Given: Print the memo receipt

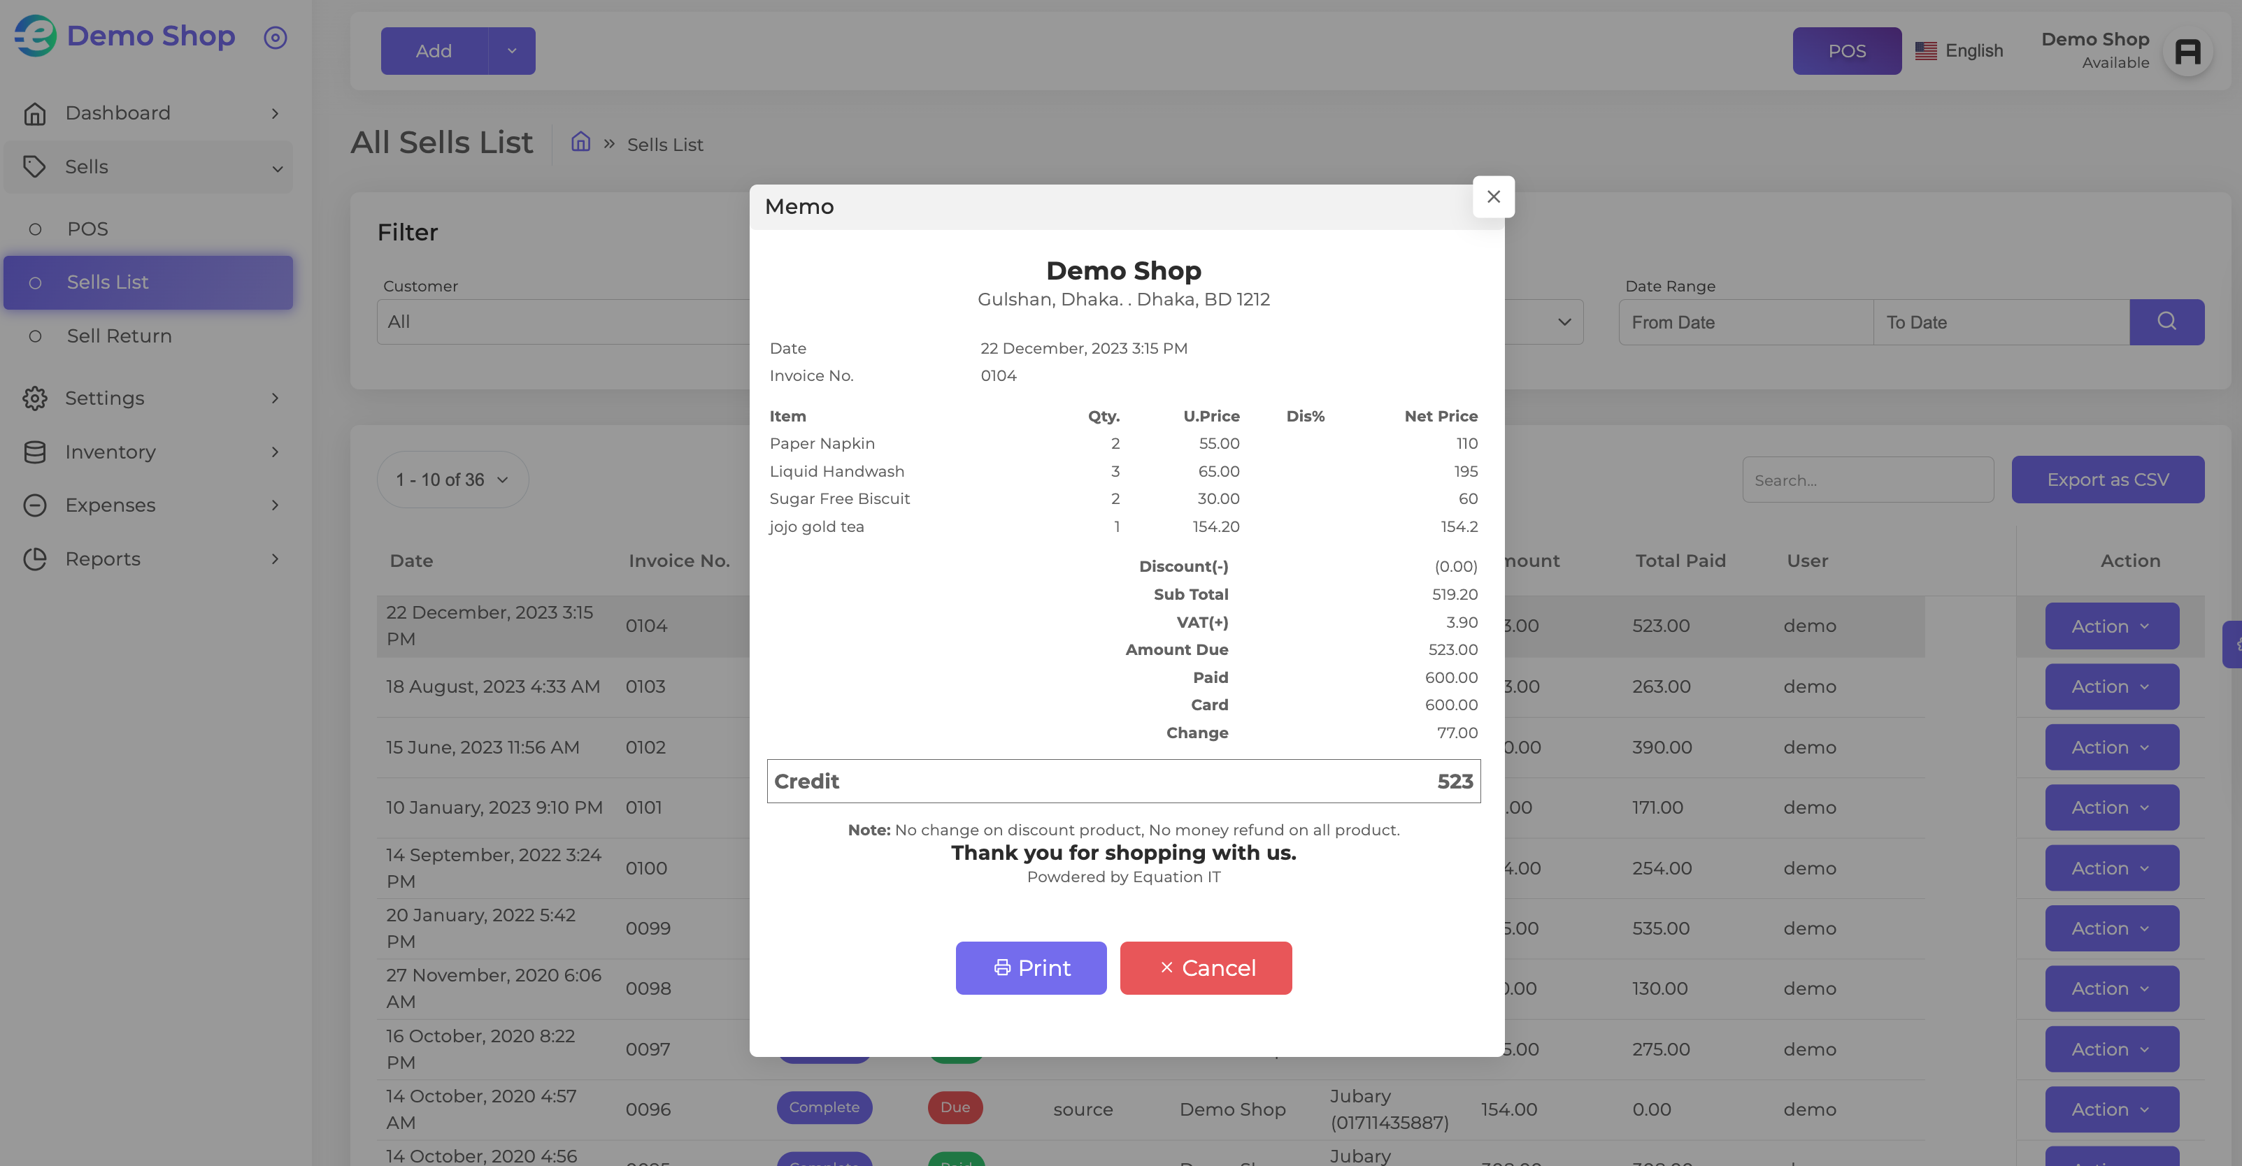Looking at the screenshot, I should [x=1031, y=967].
